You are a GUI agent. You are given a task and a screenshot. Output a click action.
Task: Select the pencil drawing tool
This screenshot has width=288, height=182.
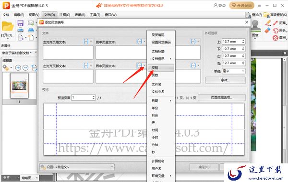268,23
